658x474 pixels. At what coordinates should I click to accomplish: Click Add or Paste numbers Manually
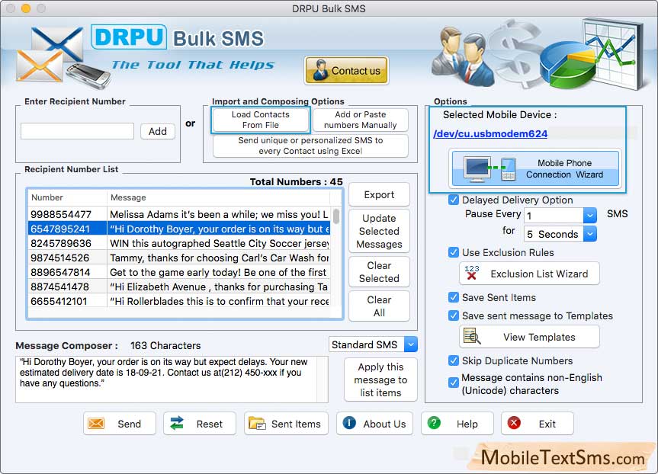[x=361, y=120]
